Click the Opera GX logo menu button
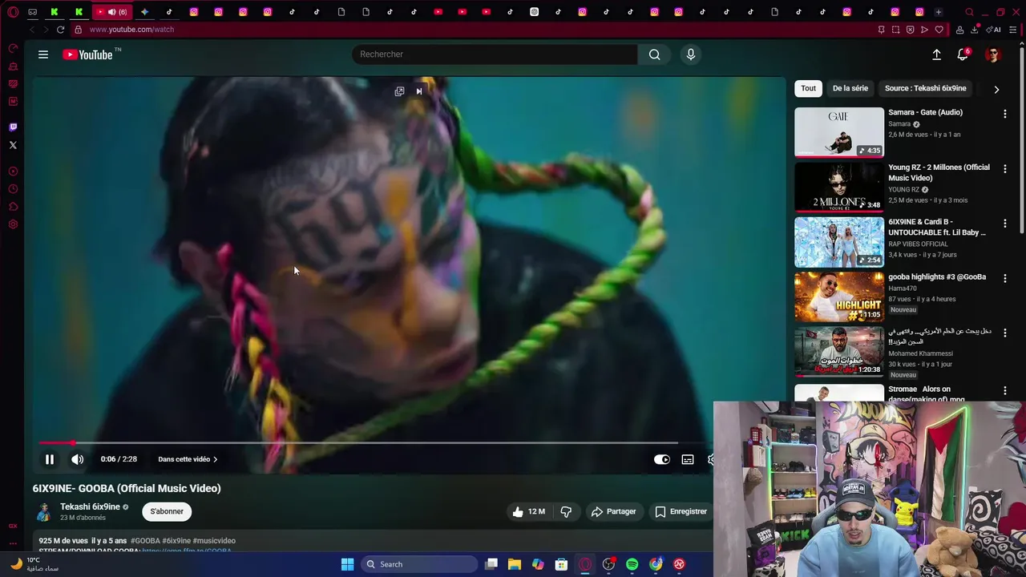This screenshot has width=1026, height=577. coord(13,12)
